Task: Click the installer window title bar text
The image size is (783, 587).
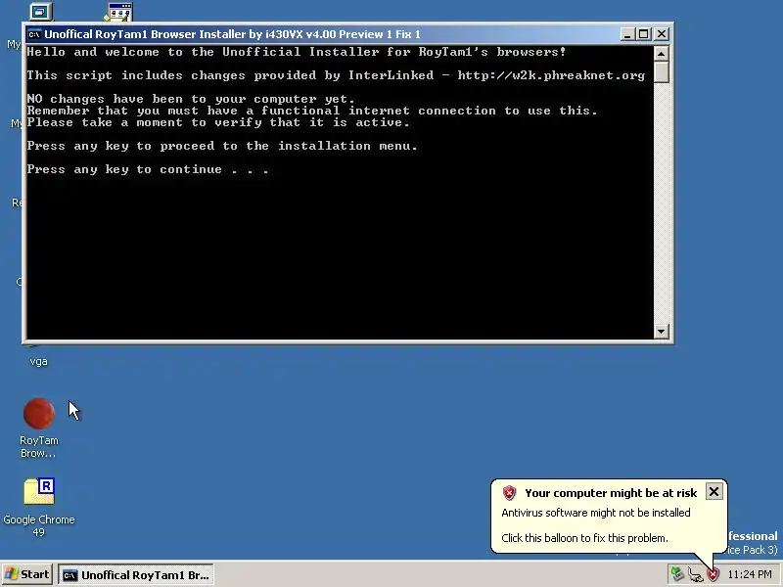Action: [x=232, y=34]
